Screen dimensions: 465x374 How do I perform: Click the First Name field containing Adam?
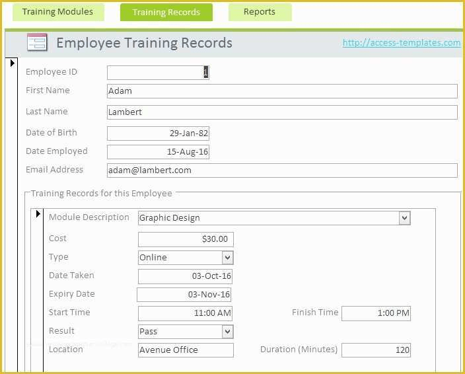[282, 91]
